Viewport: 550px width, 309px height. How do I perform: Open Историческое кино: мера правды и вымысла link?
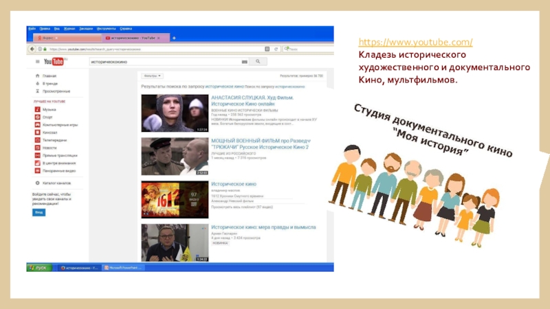pyautogui.click(x=263, y=227)
